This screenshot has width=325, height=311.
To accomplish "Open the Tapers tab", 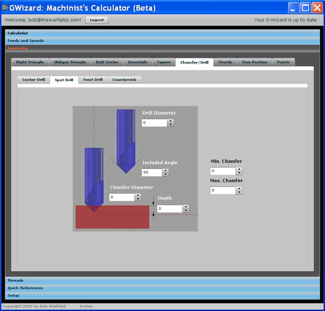I will (164, 62).
